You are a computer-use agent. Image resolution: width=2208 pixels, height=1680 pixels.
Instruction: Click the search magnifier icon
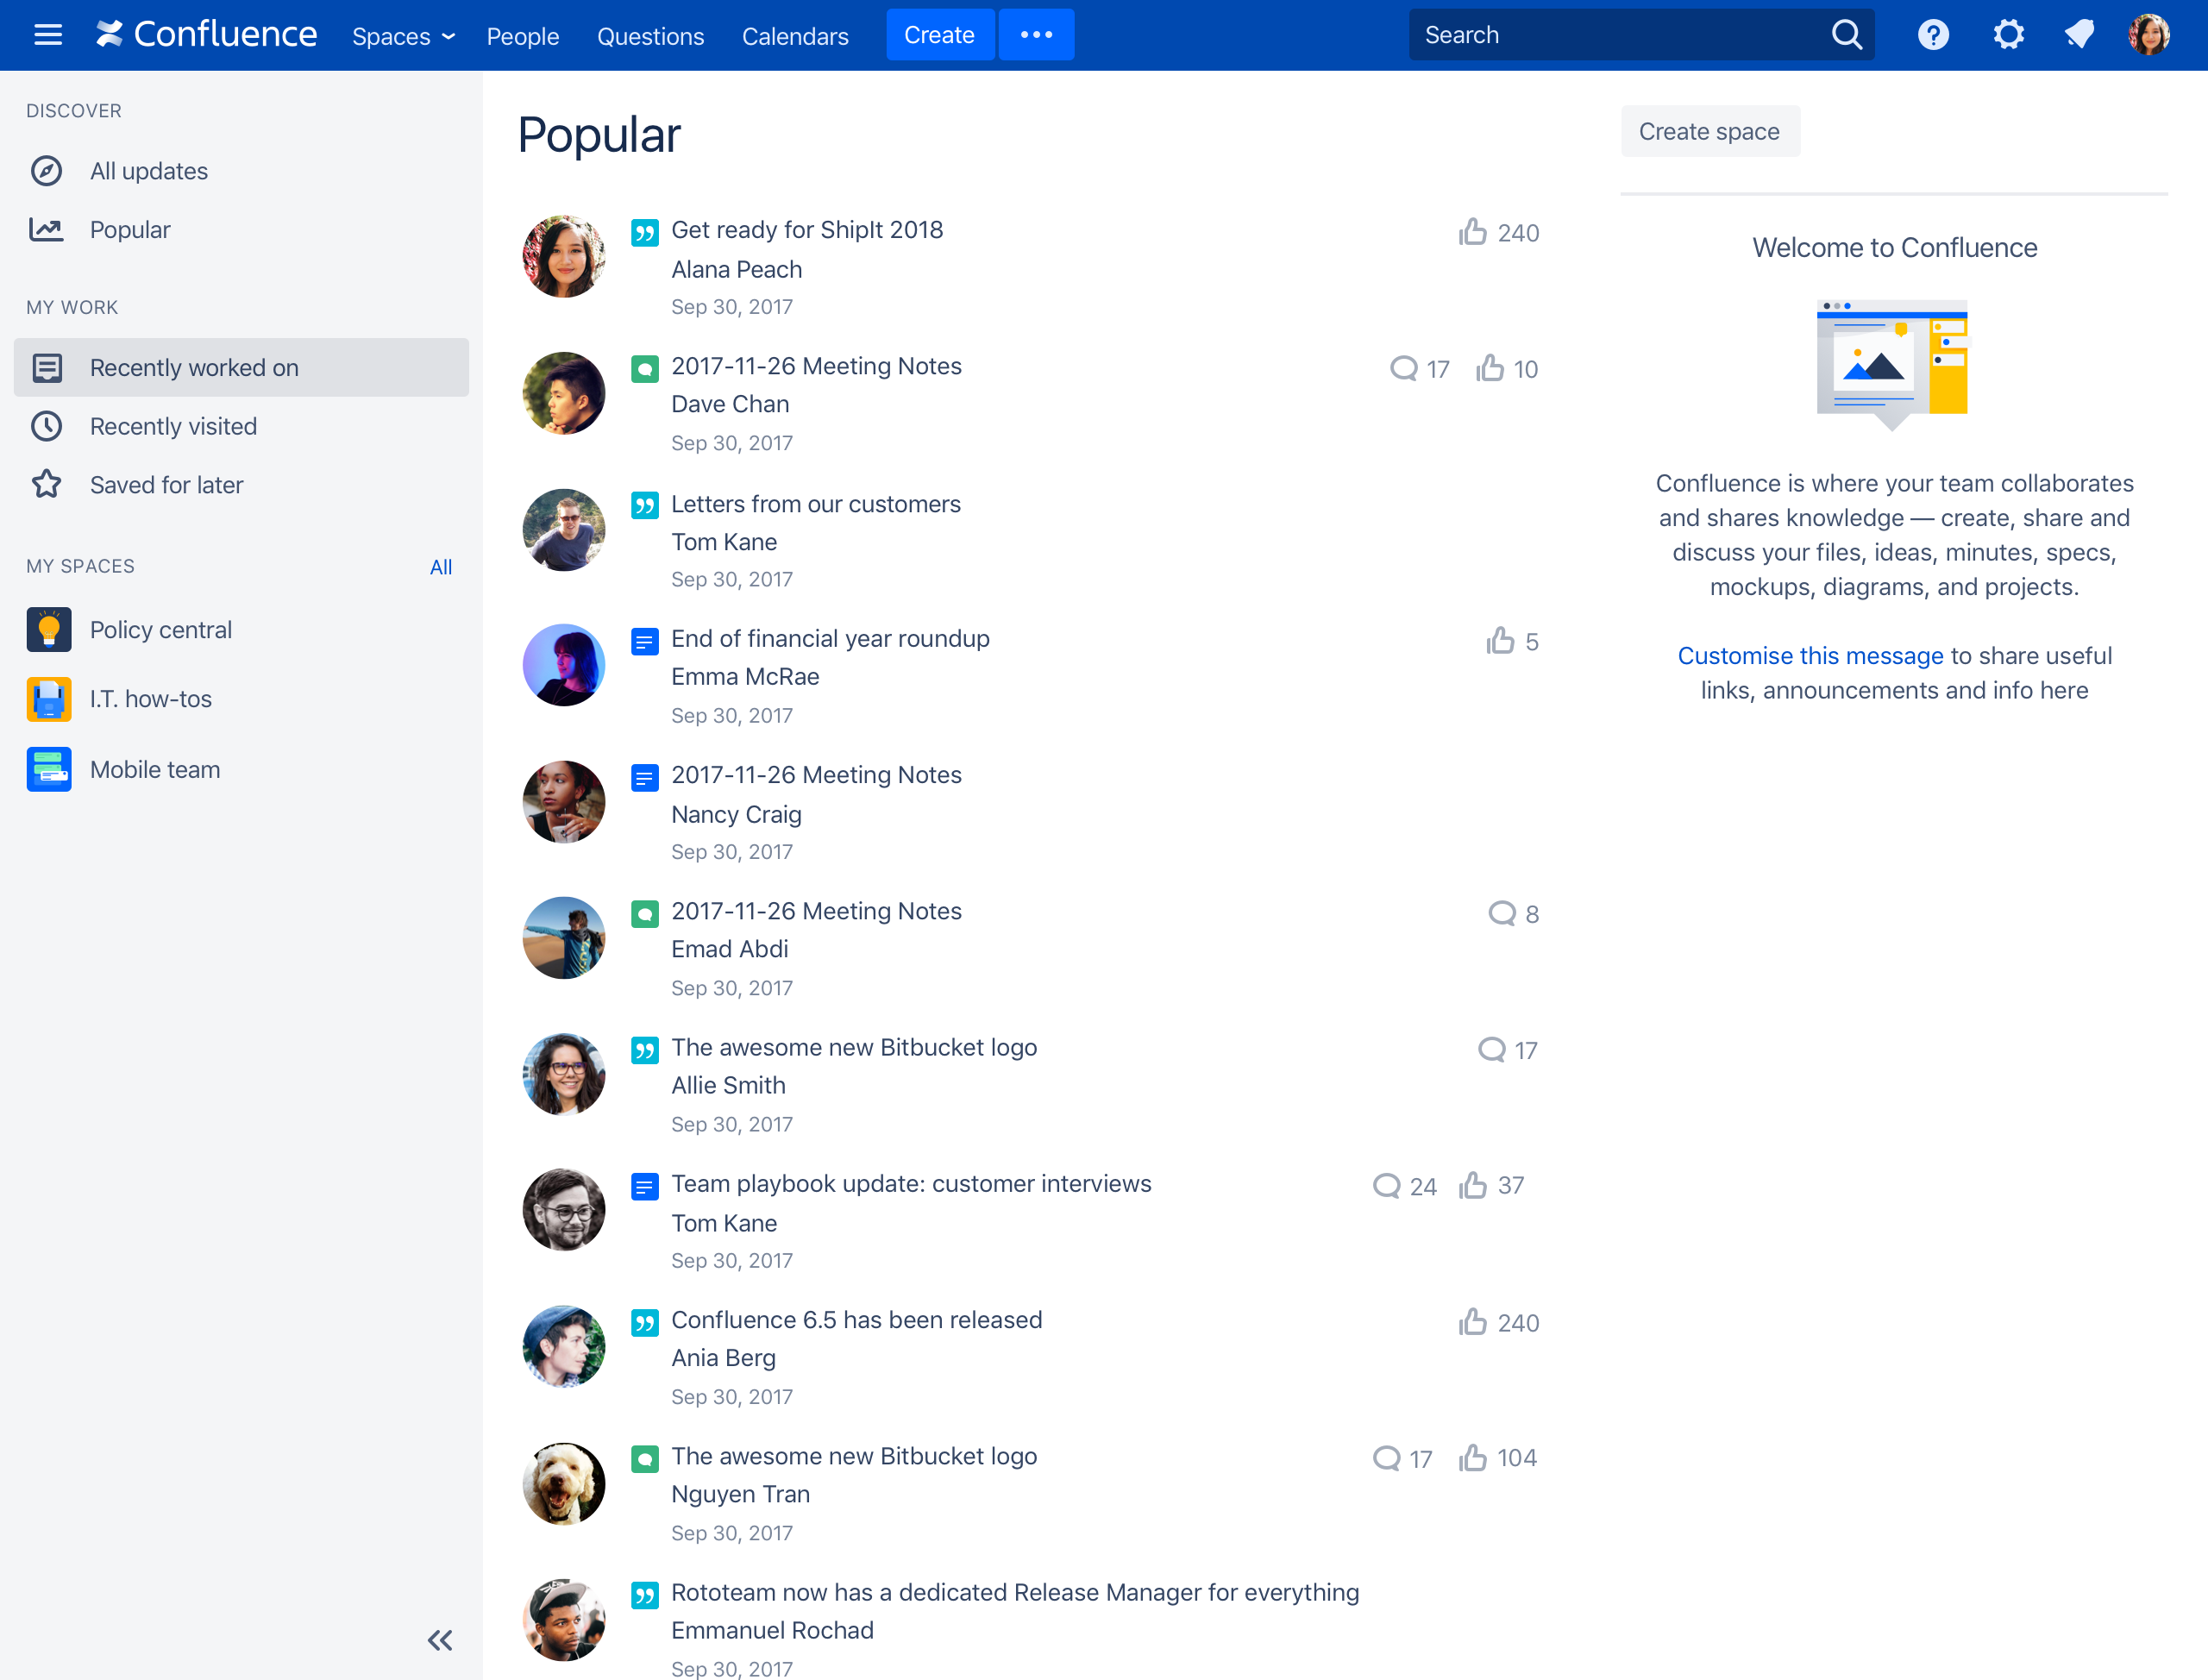point(1846,35)
